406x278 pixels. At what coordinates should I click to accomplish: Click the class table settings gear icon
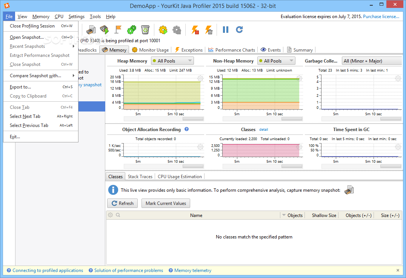(110, 215)
